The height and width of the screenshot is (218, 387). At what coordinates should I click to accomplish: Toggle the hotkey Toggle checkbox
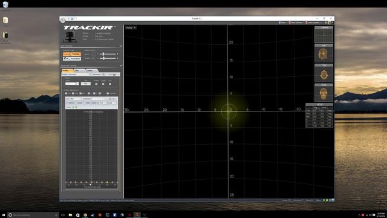(x=103, y=84)
